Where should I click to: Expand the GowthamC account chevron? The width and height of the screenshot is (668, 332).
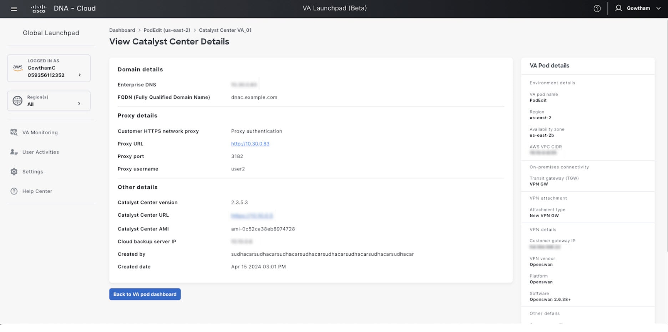point(80,75)
